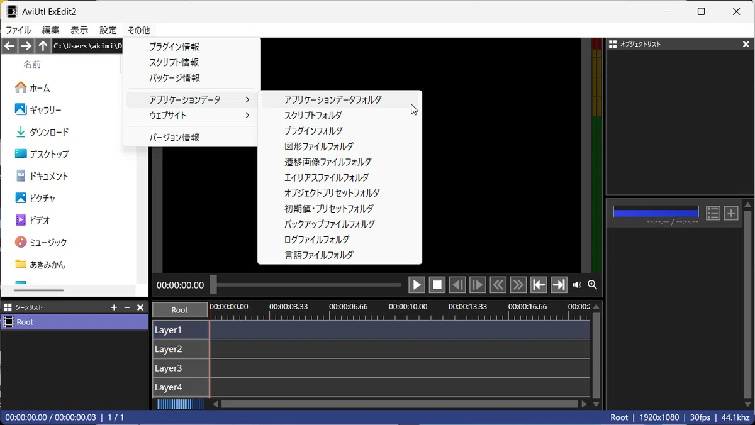Close the scene list panel
Viewport: 755px width, 425px height.
(x=141, y=307)
